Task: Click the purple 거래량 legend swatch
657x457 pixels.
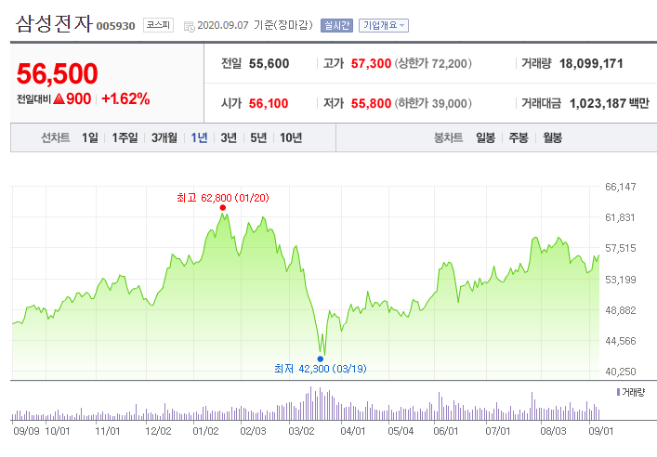Action: click(618, 392)
